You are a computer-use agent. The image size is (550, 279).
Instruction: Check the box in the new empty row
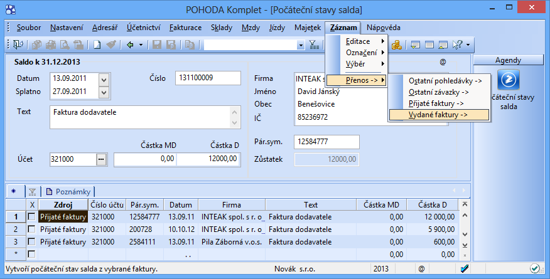click(31, 254)
